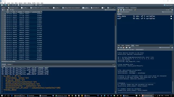Go forward in Help pane

[121, 48]
